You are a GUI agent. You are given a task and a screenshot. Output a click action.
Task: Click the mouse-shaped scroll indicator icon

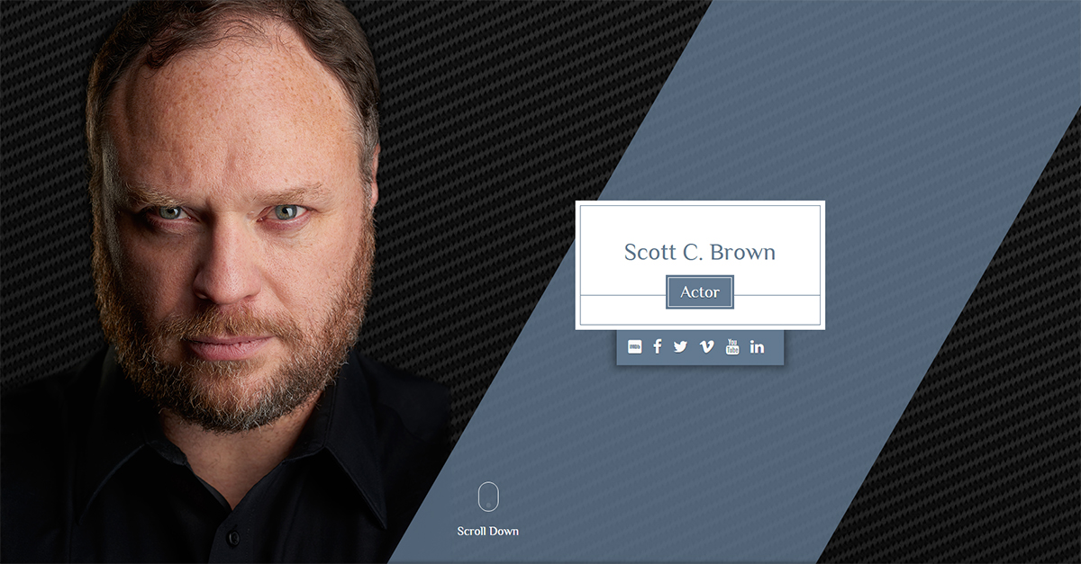(x=488, y=497)
